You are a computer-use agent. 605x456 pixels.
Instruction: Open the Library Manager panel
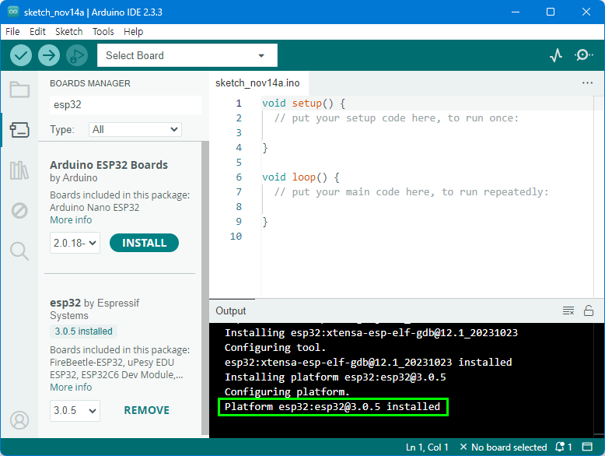19,170
